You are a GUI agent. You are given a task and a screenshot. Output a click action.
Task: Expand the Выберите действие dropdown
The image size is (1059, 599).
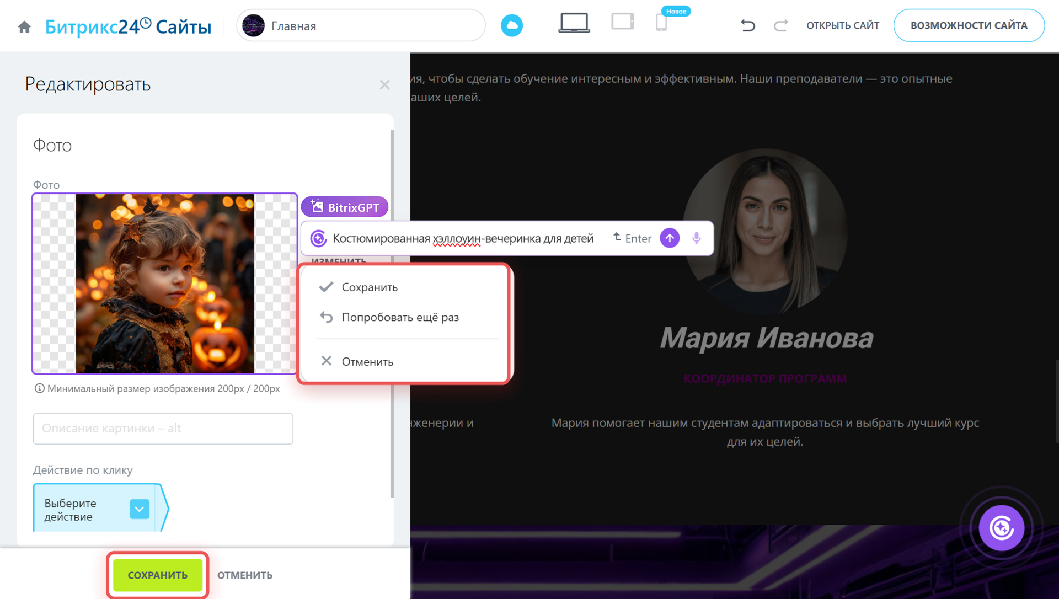pos(140,509)
